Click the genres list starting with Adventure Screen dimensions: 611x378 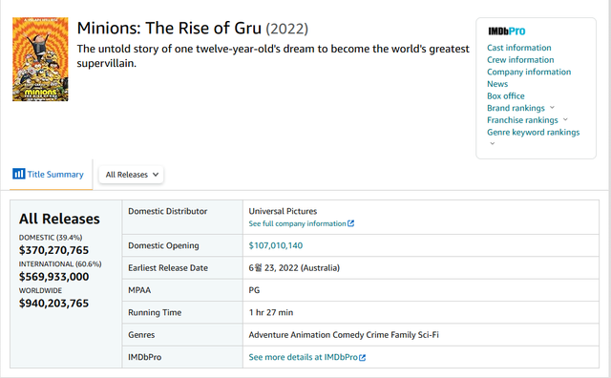(x=344, y=335)
